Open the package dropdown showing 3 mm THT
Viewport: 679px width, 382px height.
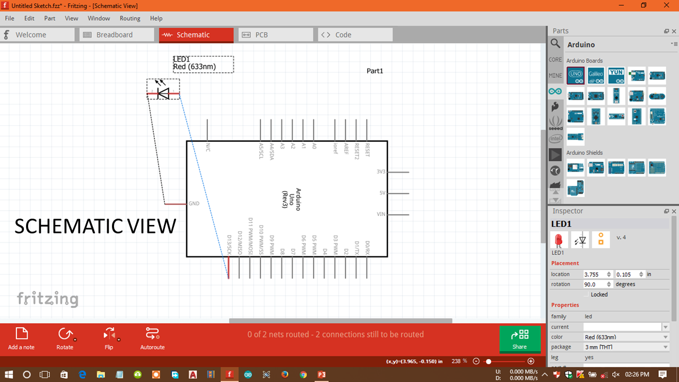(x=665, y=346)
